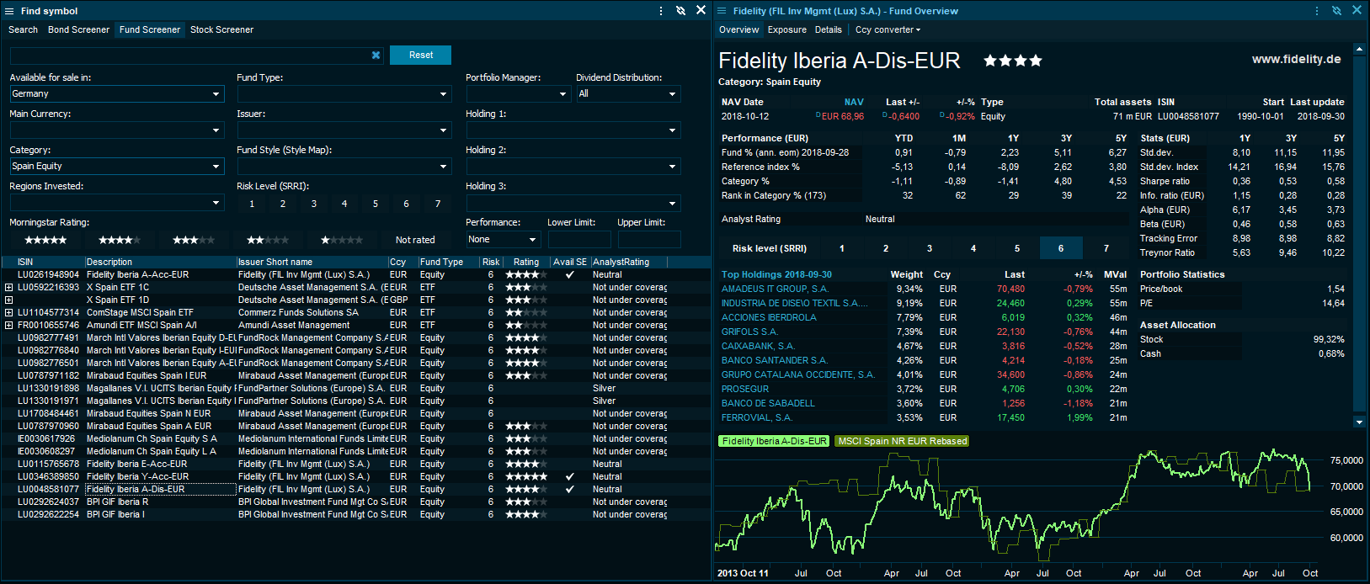Image resolution: width=1370 pixels, height=584 pixels.
Task: Expand the Amundi ETF MSCI Spain row
Action: [x=8, y=325]
